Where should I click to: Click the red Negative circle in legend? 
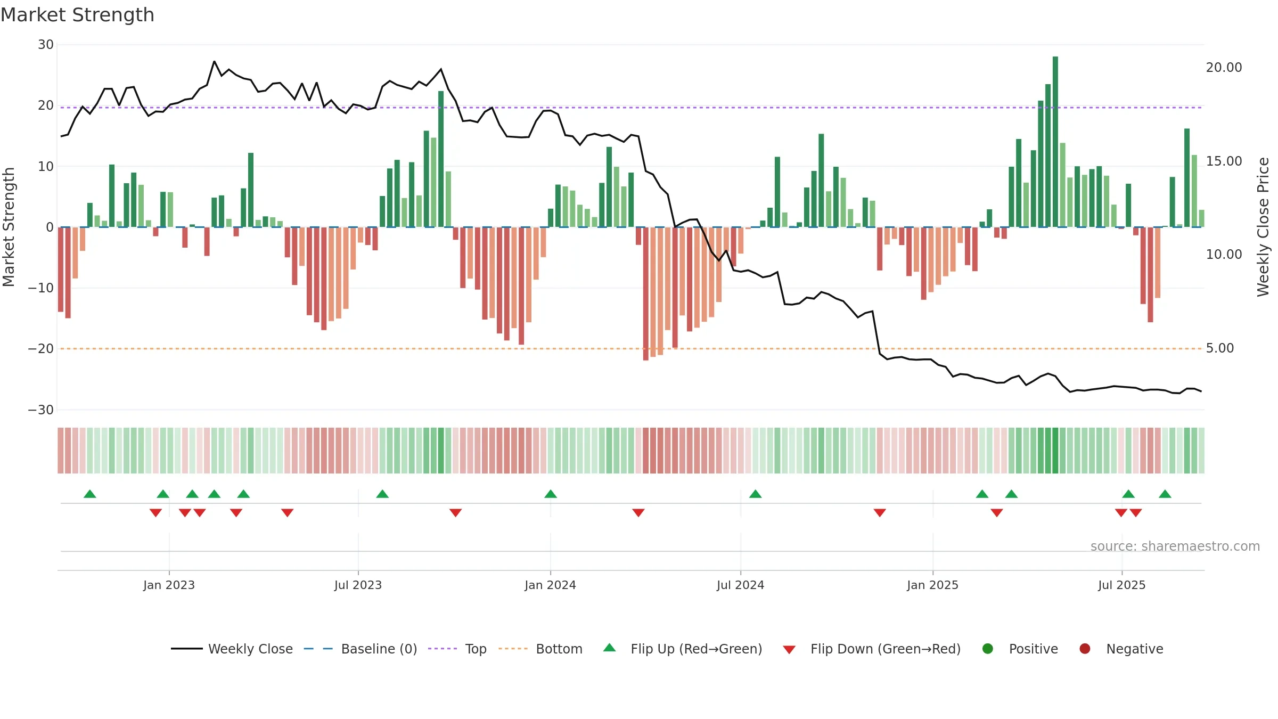coord(1085,649)
